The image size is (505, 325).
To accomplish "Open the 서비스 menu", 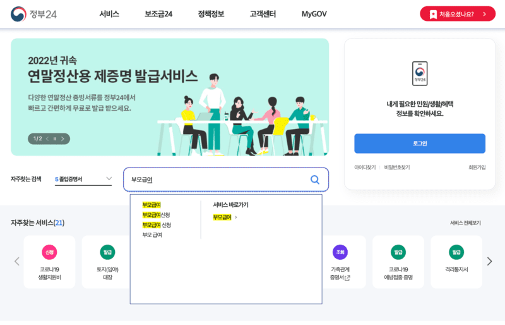I will [x=109, y=14].
